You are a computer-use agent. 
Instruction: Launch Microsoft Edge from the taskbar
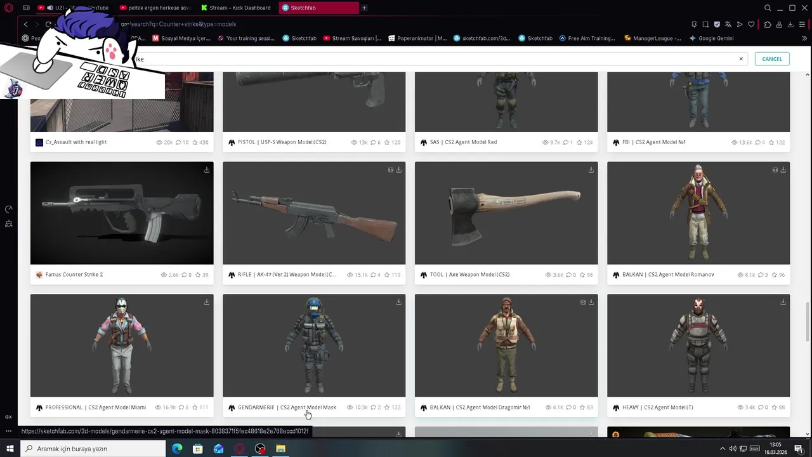tap(177, 449)
